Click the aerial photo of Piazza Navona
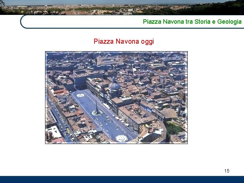This screenshot has height=183, width=244. click(x=116, y=98)
